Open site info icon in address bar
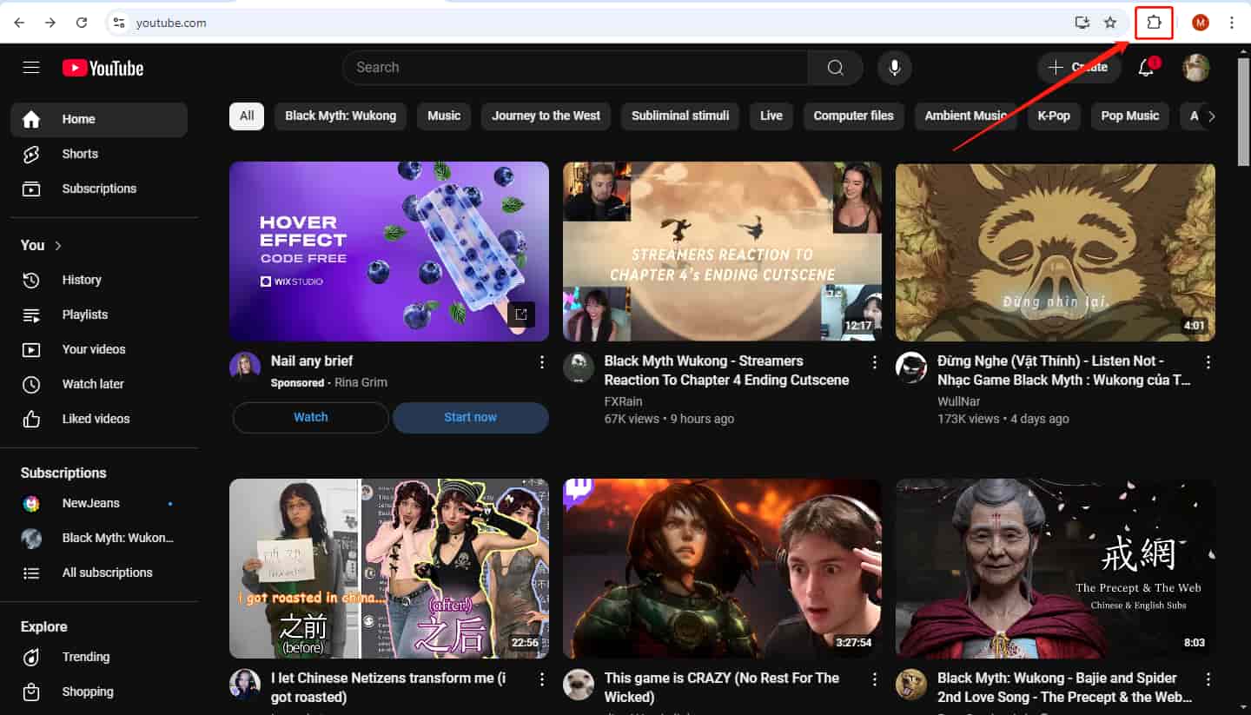Image resolution: width=1251 pixels, height=715 pixels. (119, 23)
